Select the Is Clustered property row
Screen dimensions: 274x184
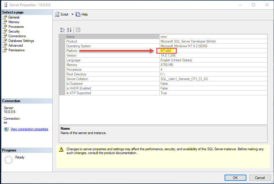(166, 84)
